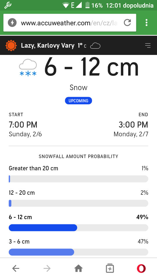Open the browser three-dot menu
This screenshot has width=157, height=279.
(x=147, y=23)
